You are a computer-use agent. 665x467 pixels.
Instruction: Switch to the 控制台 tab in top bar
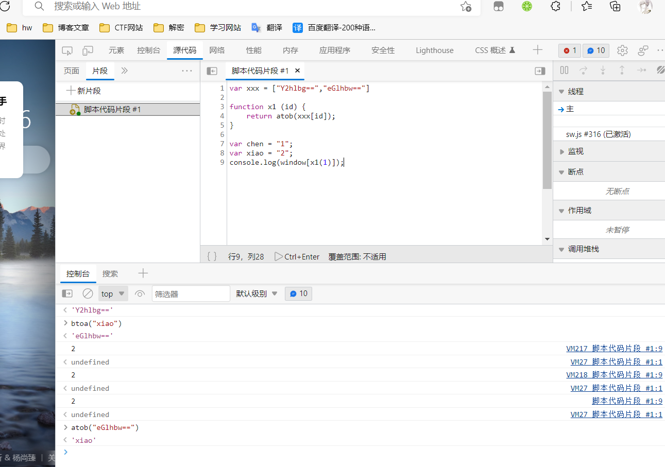click(x=148, y=50)
